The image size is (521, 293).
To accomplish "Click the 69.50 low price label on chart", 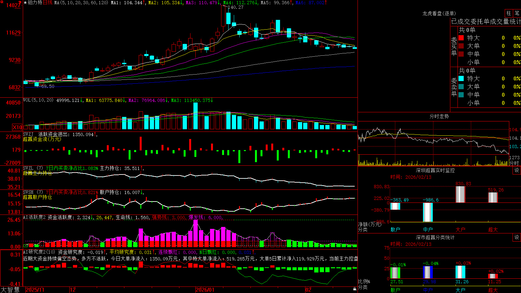I will click(x=48, y=86).
